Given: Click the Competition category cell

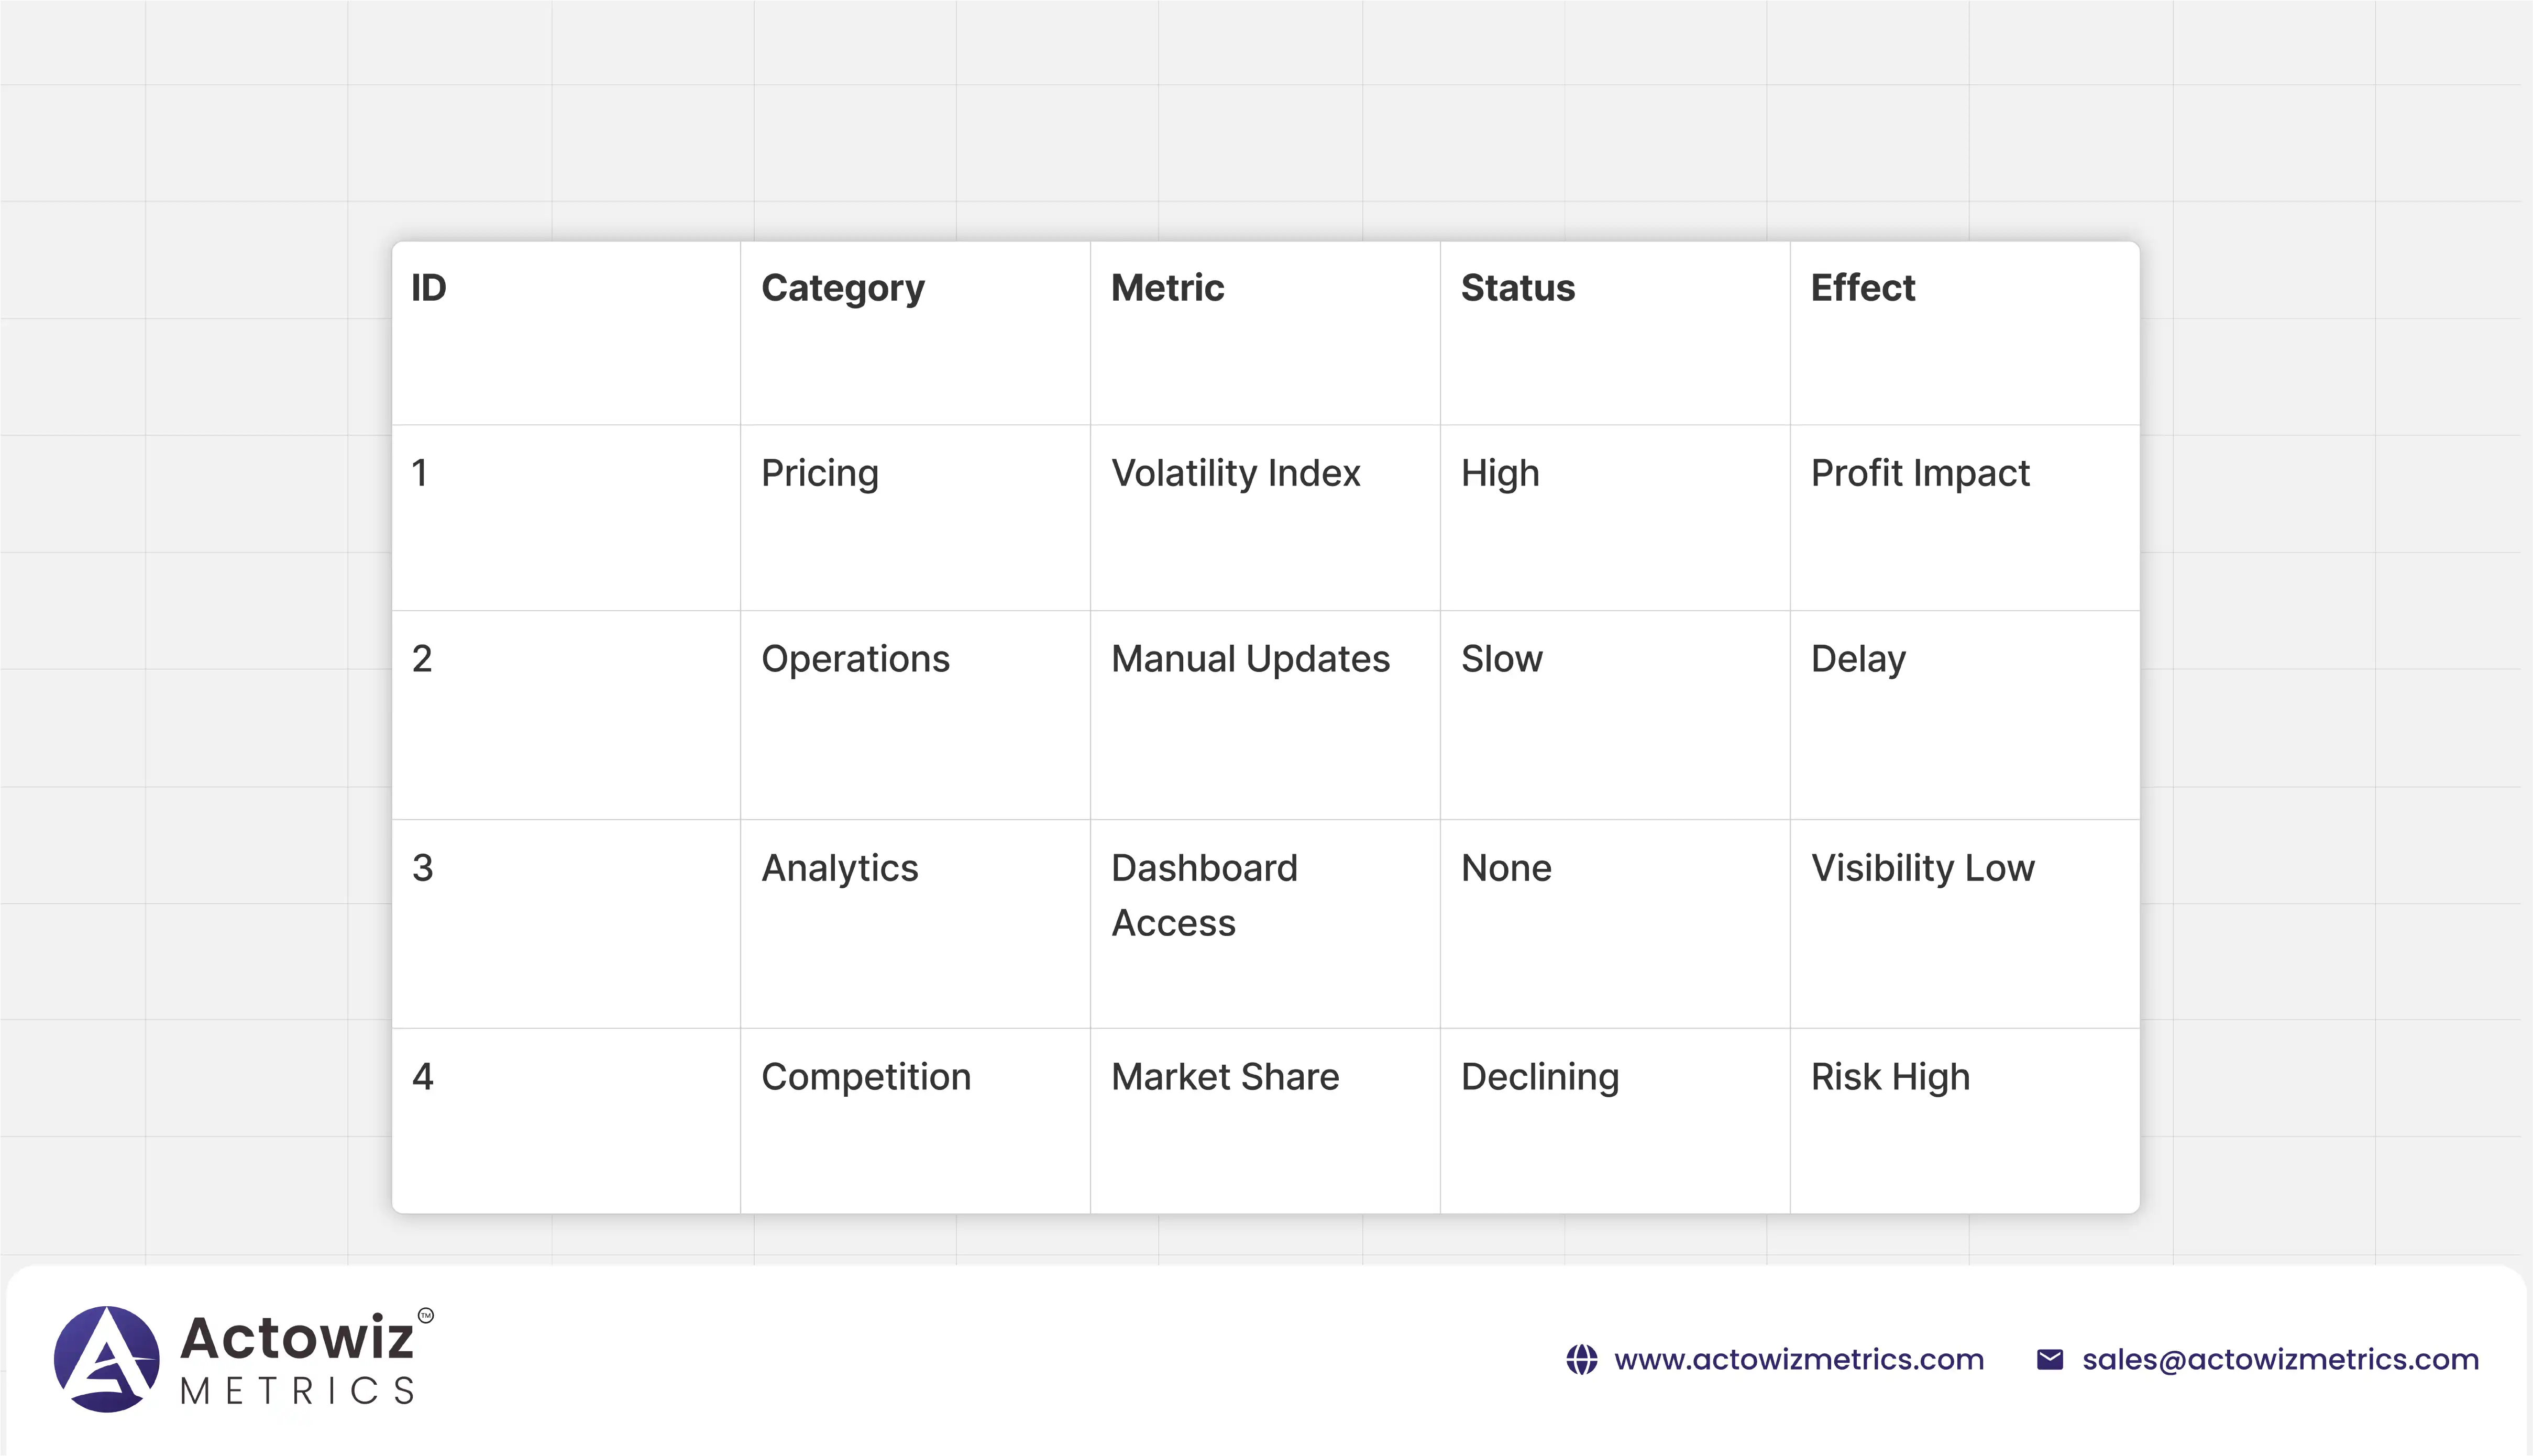Looking at the screenshot, I should pyautogui.click(x=866, y=1077).
